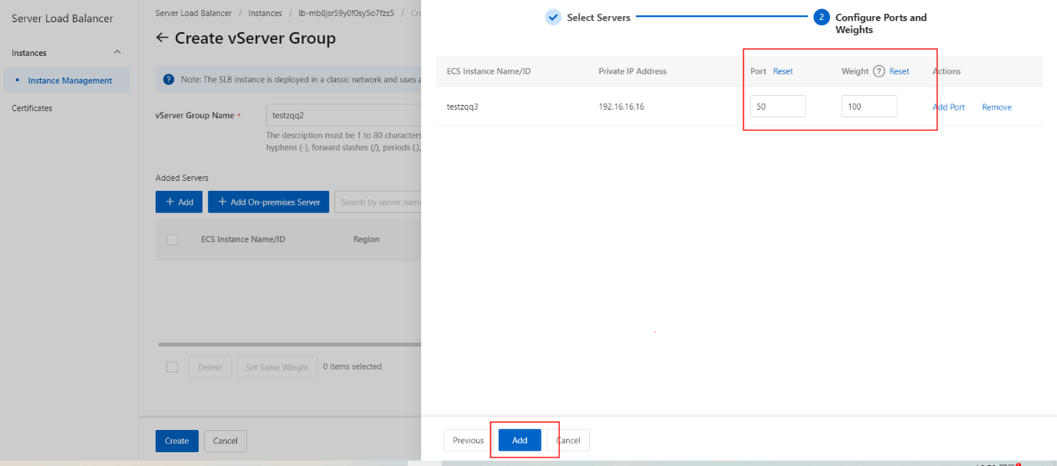Screen dimensions: 1057x466
Task: Click the Previous button
Action: pyautogui.click(x=468, y=440)
